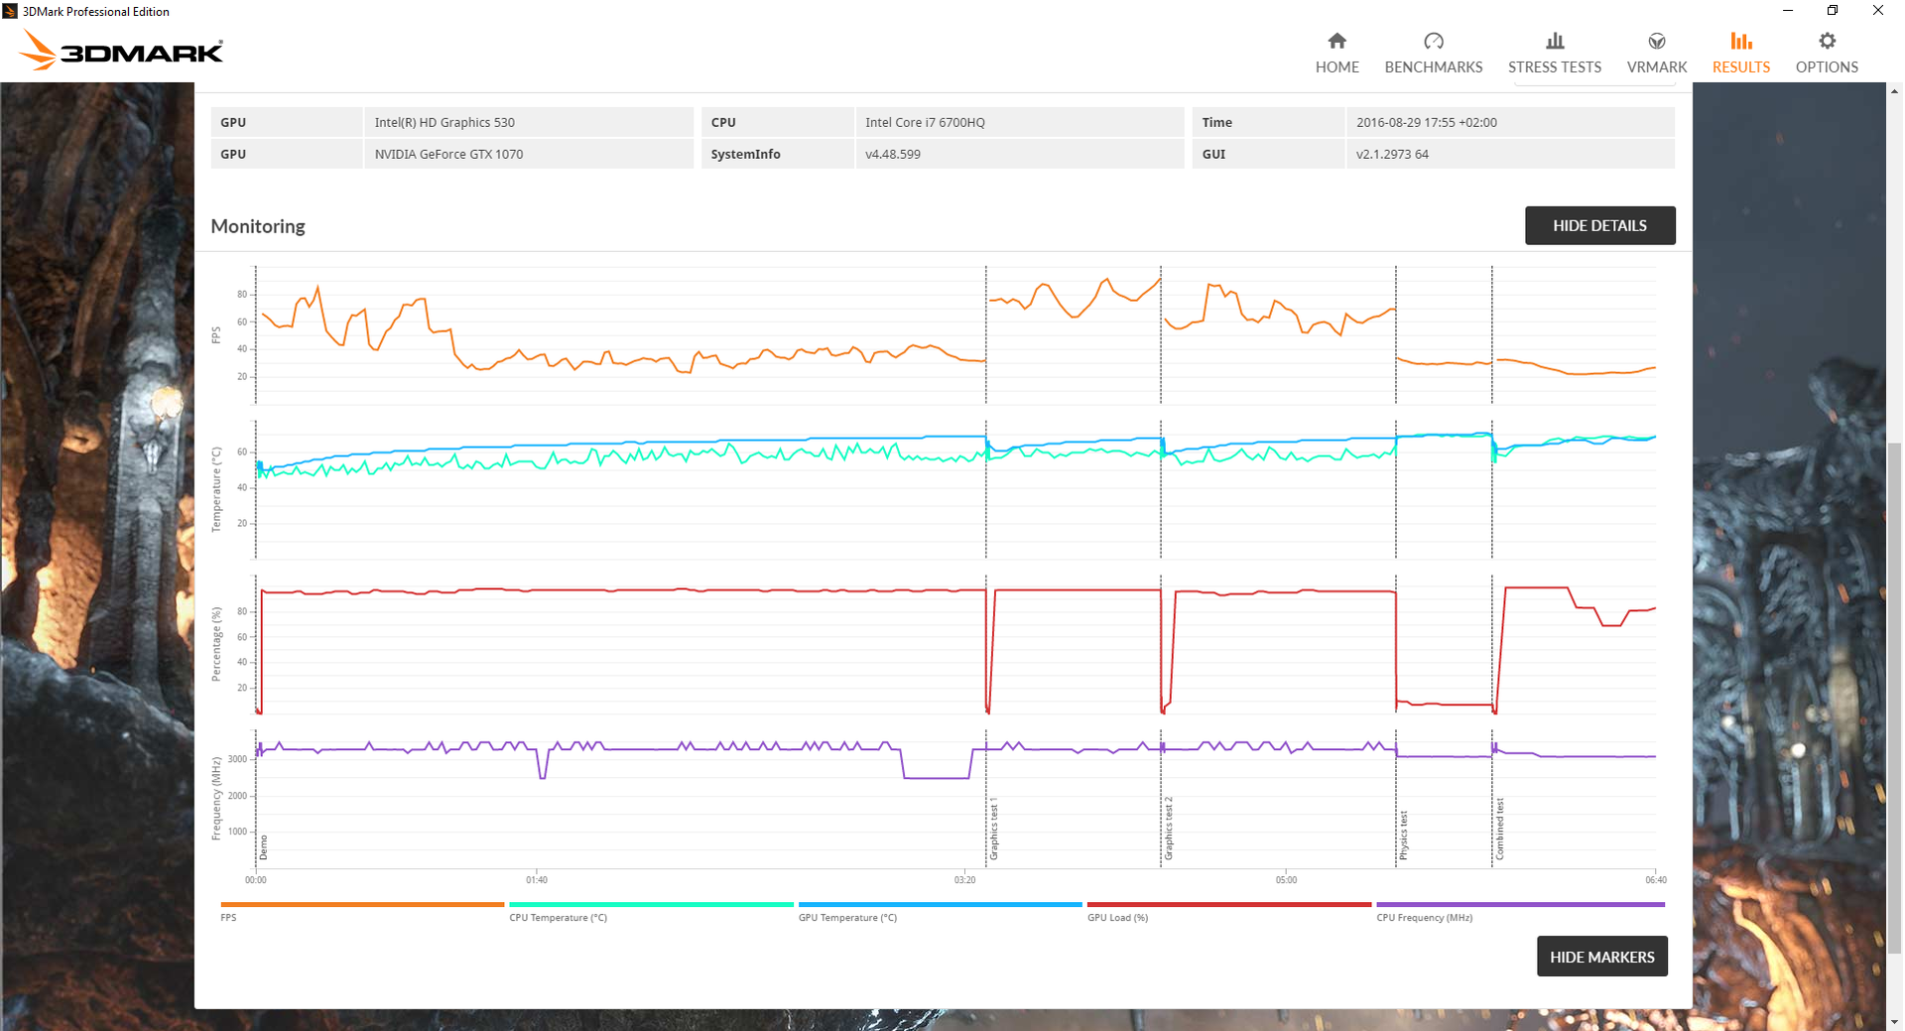Switch to STRESS TESTS tab label
Viewport: 1905px width, 1031px height.
[1554, 67]
